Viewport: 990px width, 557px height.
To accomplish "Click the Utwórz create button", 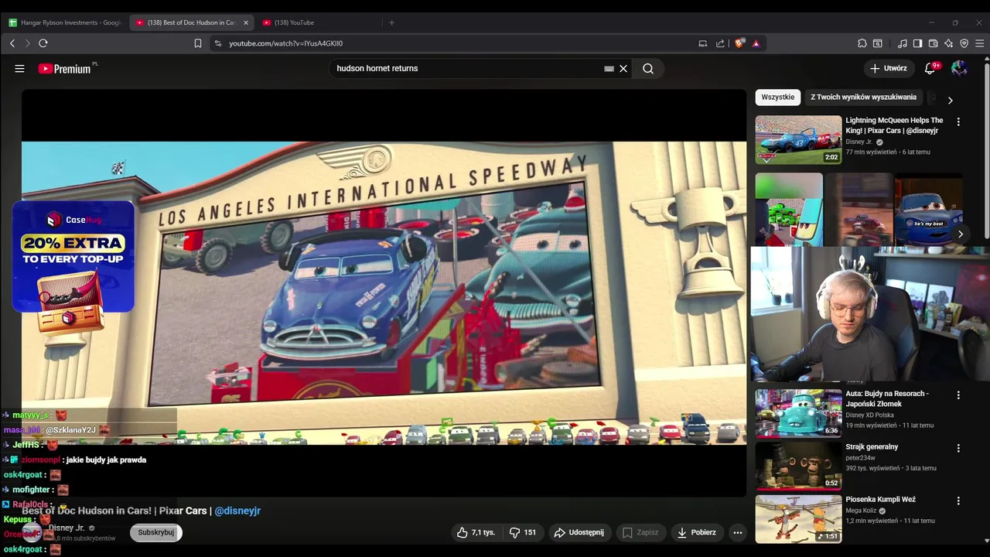I will 888,68.
